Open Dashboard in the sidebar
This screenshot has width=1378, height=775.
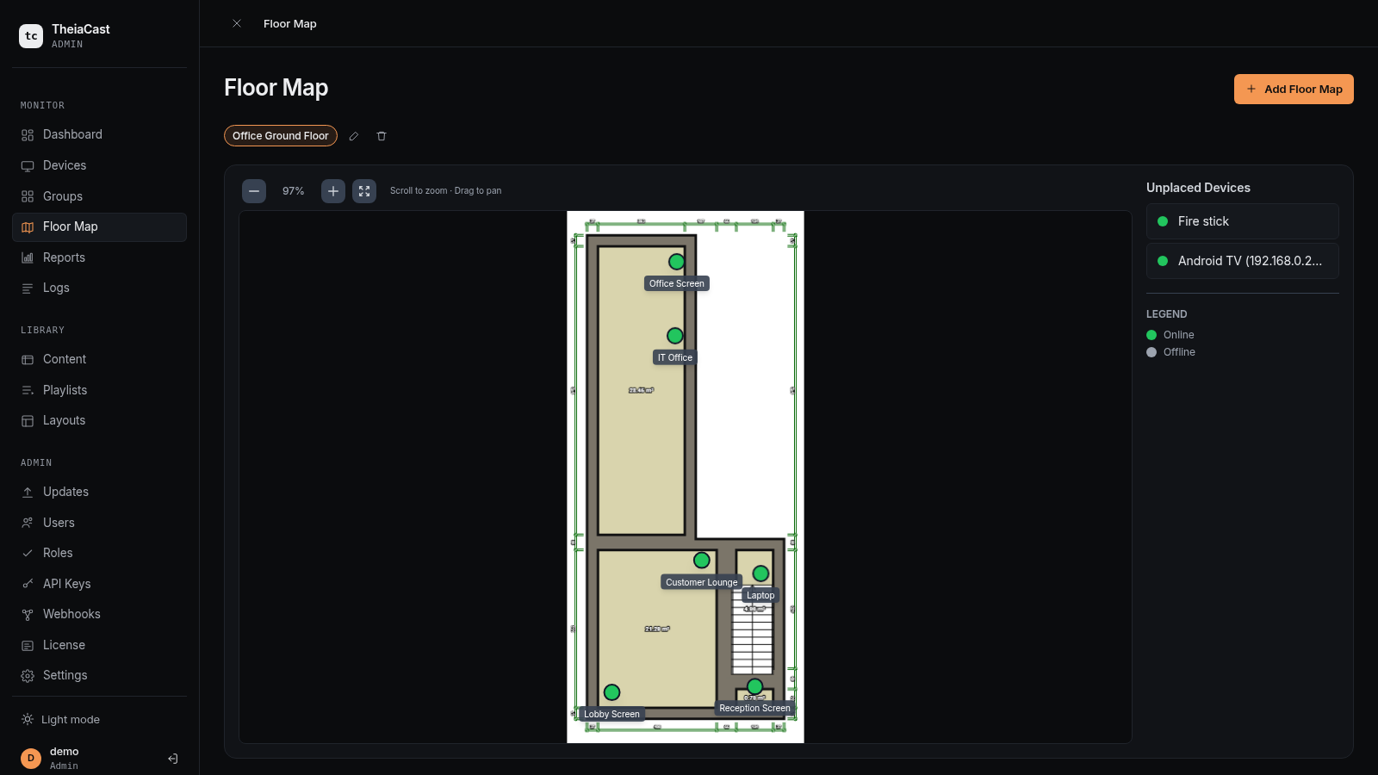tap(99, 135)
